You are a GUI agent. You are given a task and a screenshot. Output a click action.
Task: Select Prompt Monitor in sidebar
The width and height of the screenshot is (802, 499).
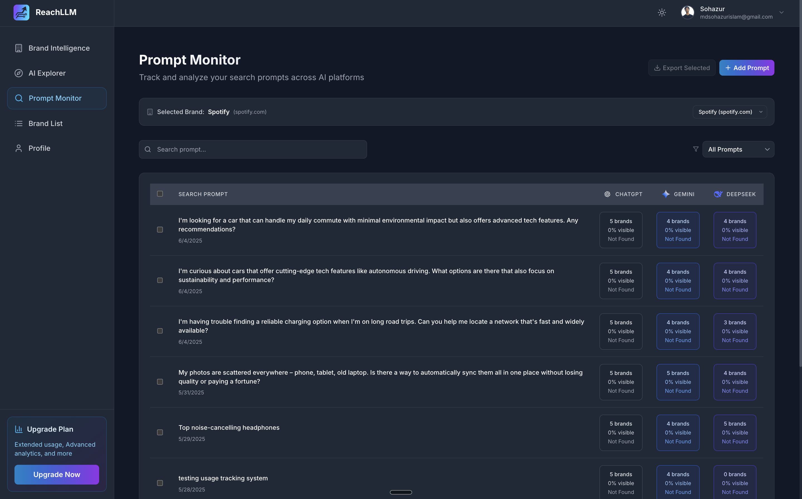click(x=57, y=98)
